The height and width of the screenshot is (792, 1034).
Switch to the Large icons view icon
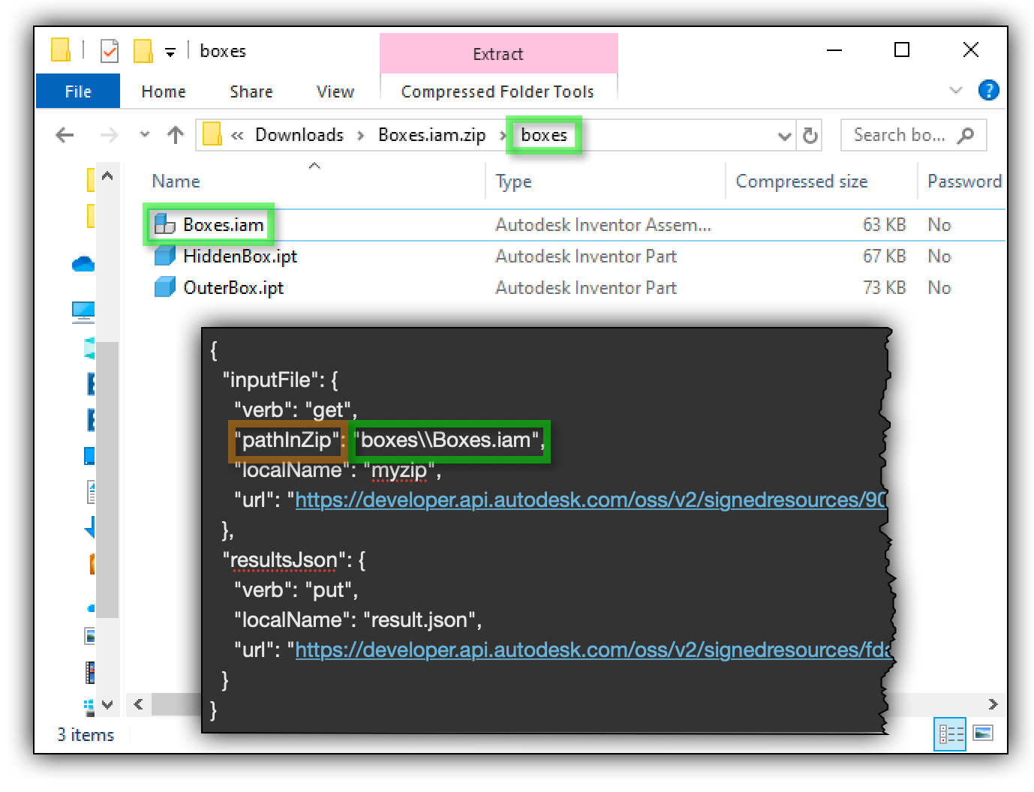coord(983,733)
